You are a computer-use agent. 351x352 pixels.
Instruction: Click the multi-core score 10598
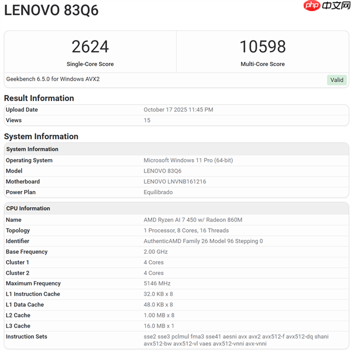[x=263, y=47]
